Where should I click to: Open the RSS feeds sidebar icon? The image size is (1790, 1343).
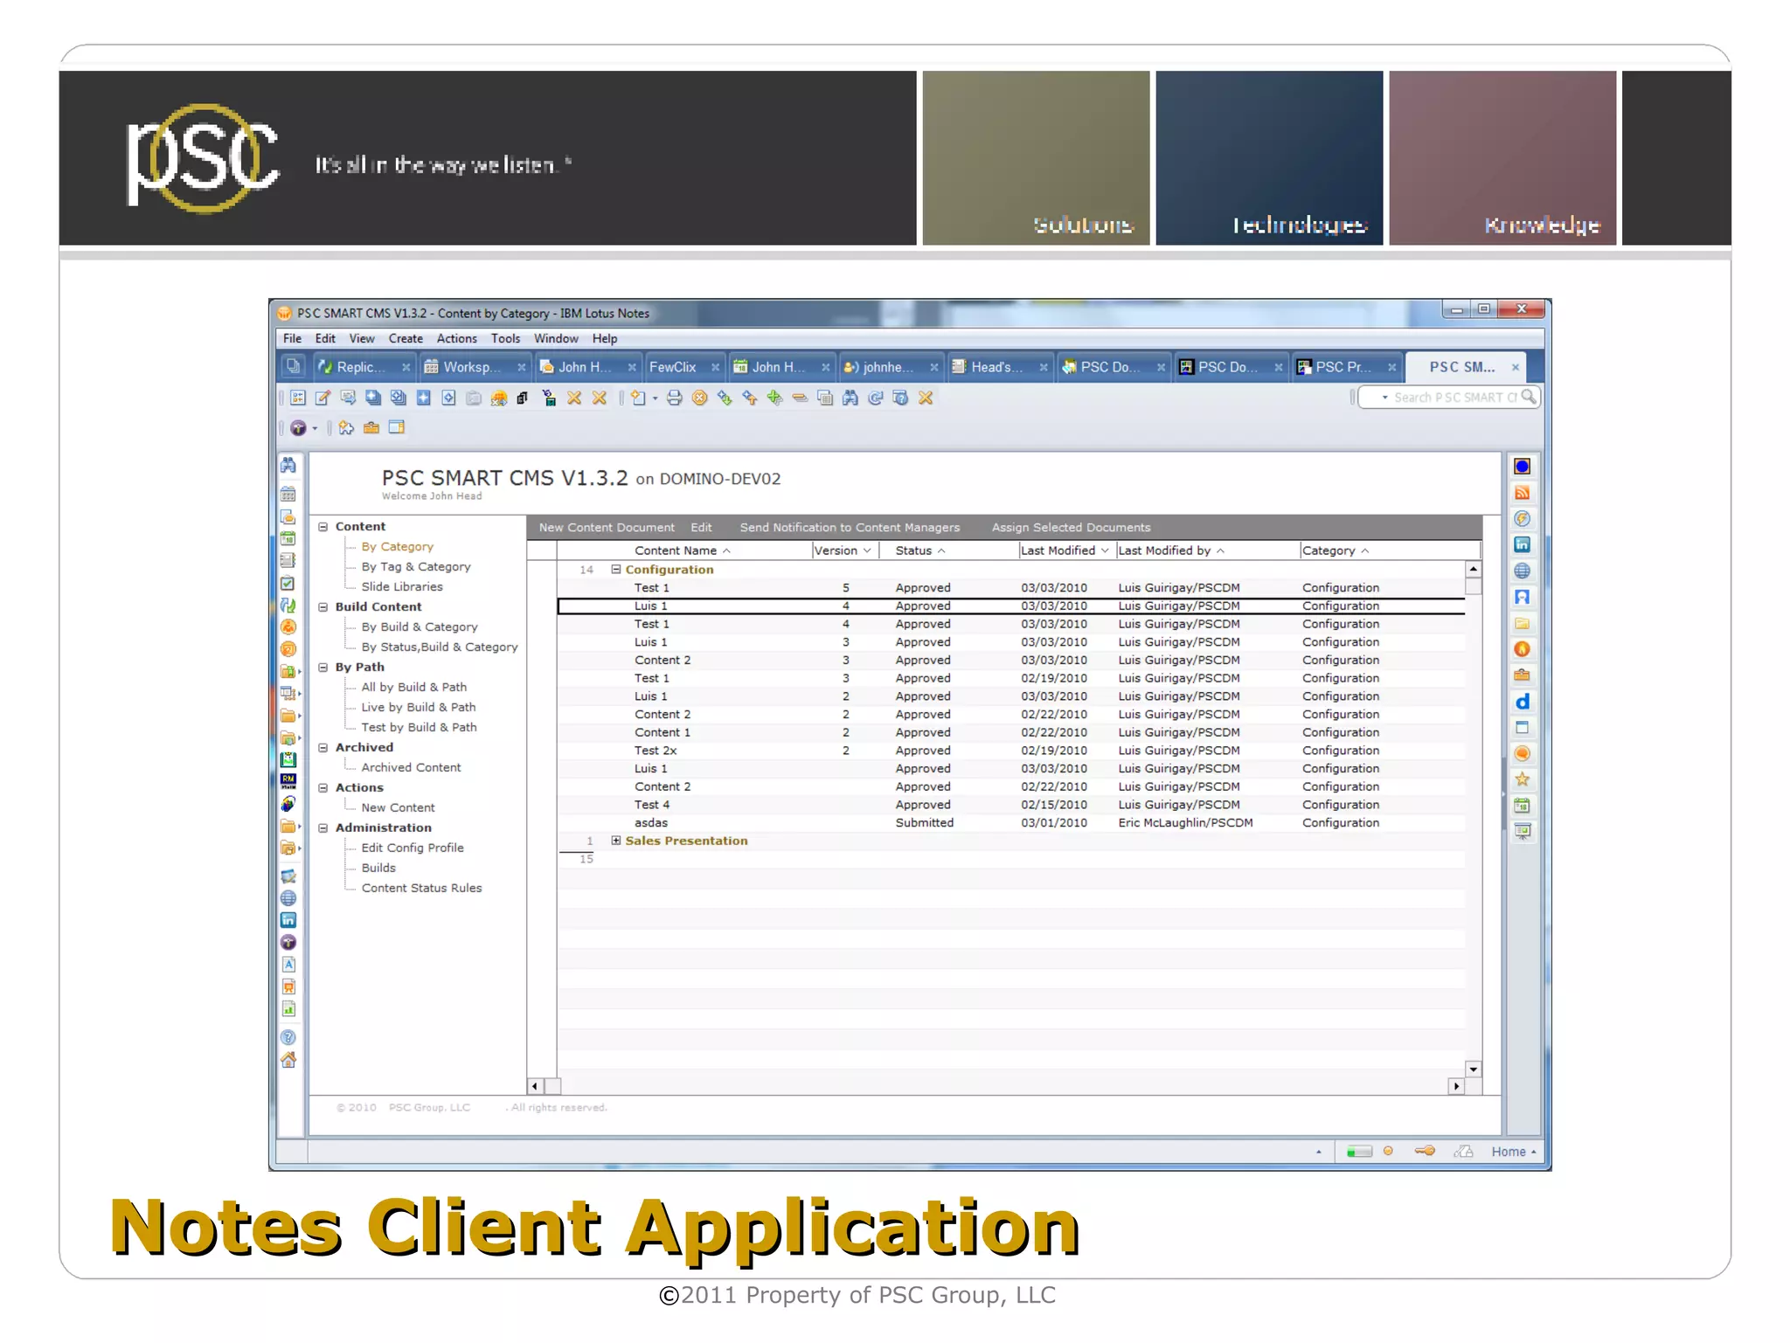1522,493
